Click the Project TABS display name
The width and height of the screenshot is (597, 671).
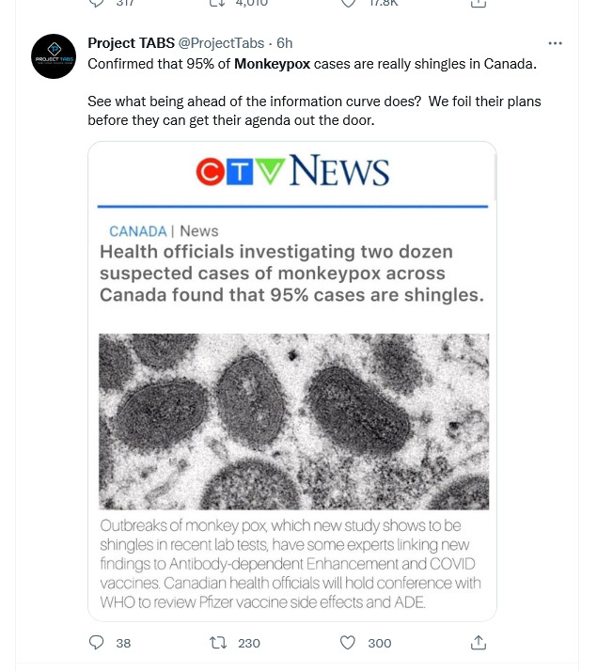tap(131, 43)
